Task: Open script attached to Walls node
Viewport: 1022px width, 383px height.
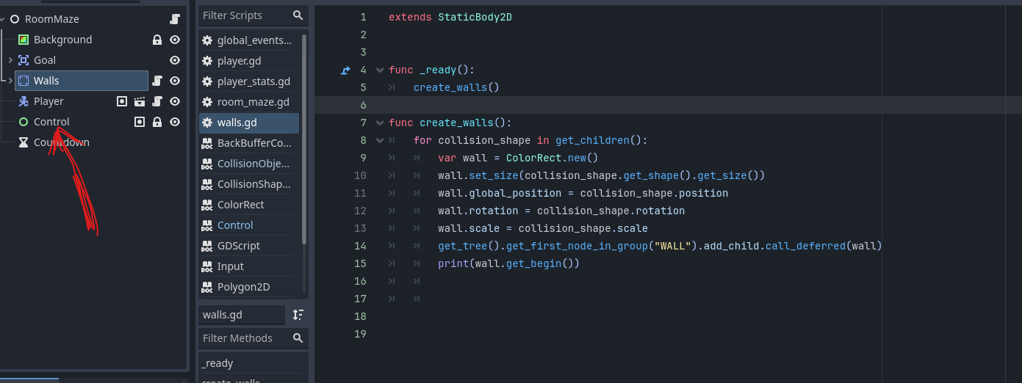Action: click(157, 81)
